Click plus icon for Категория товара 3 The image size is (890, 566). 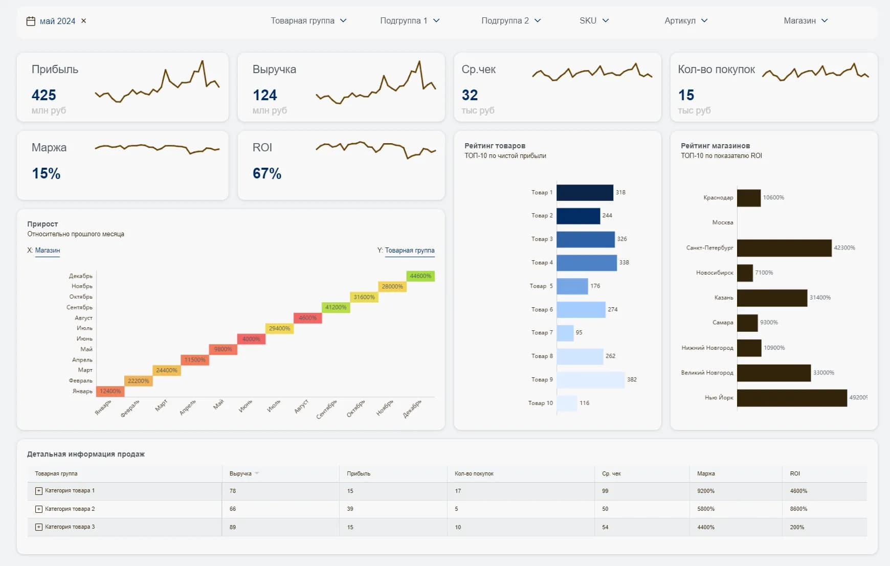pyautogui.click(x=39, y=527)
